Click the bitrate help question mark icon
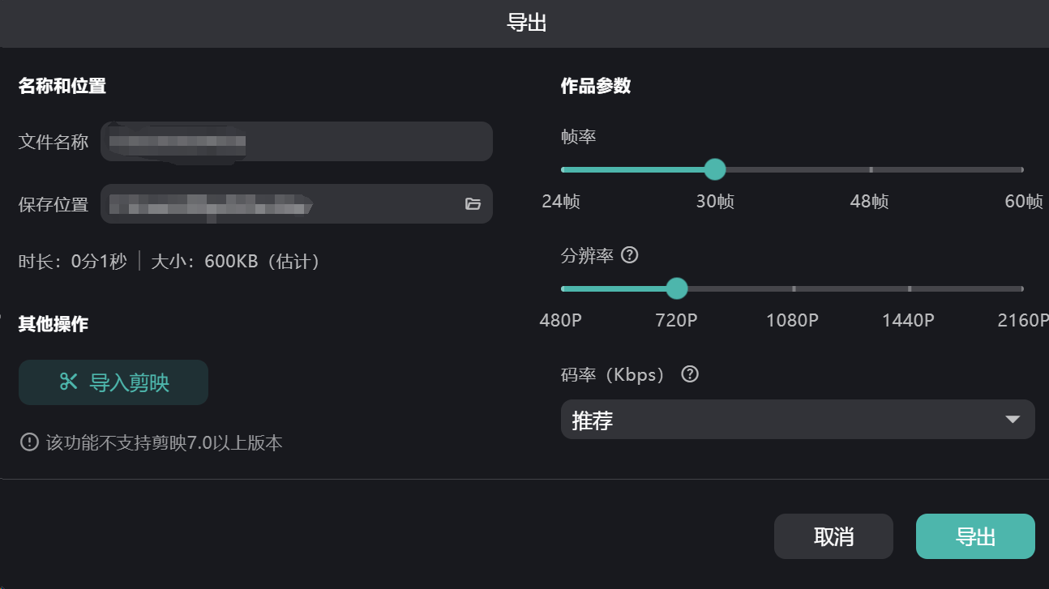The height and width of the screenshot is (589, 1049). pyautogui.click(x=690, y=374)
